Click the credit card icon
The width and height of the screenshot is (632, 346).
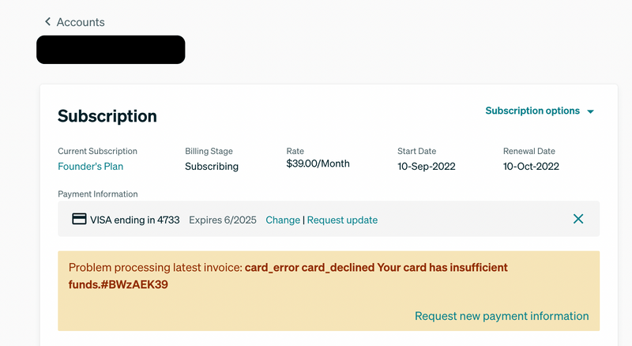pos(79,219)
